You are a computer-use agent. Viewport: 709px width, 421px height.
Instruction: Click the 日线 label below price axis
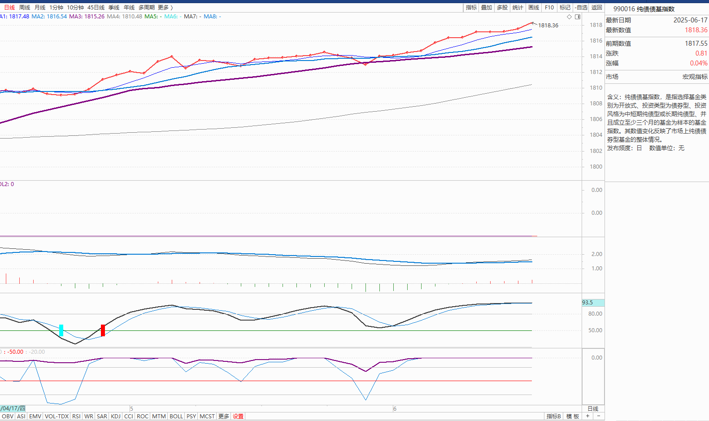click(x=593, y=408)
